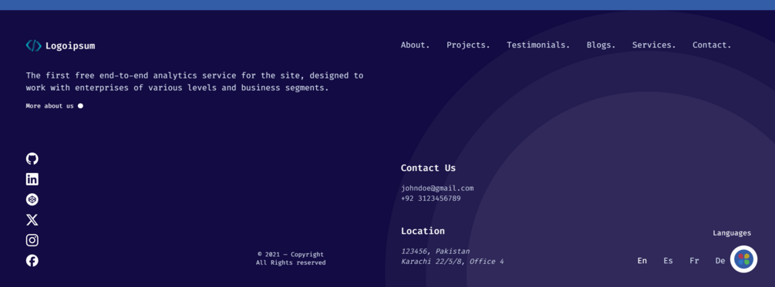
Task: Click the johndoe@gmail.com email link
Action: 437,188
